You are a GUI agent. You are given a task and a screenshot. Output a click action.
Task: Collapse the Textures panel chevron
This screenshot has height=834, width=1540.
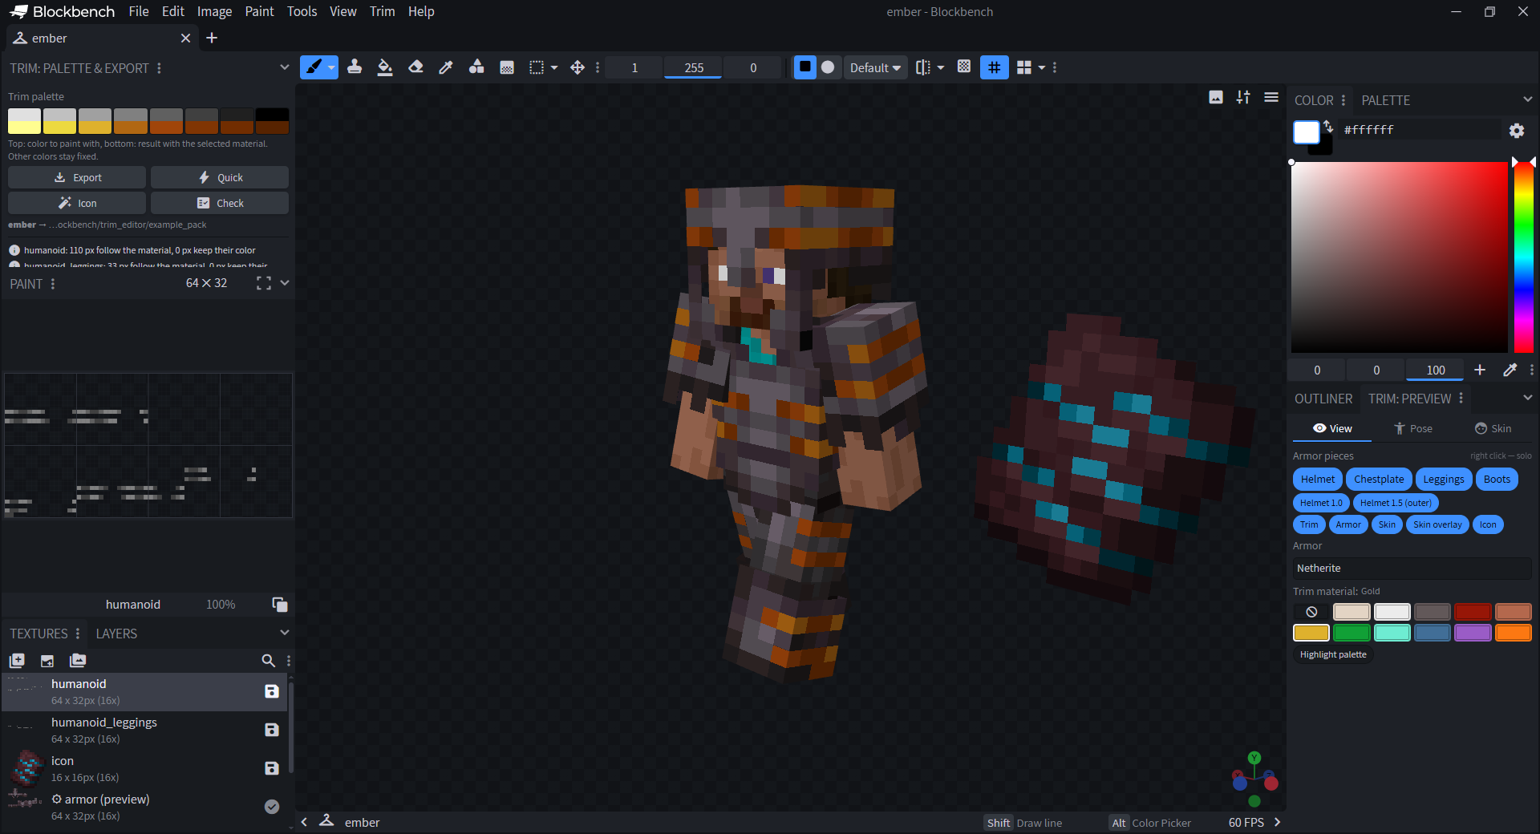[x=284, y=633]
